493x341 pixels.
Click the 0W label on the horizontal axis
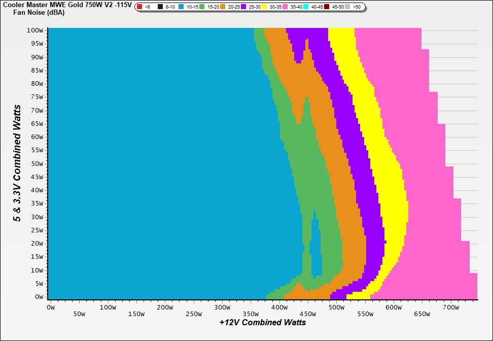pyautogui.click(x=50, y=307)
